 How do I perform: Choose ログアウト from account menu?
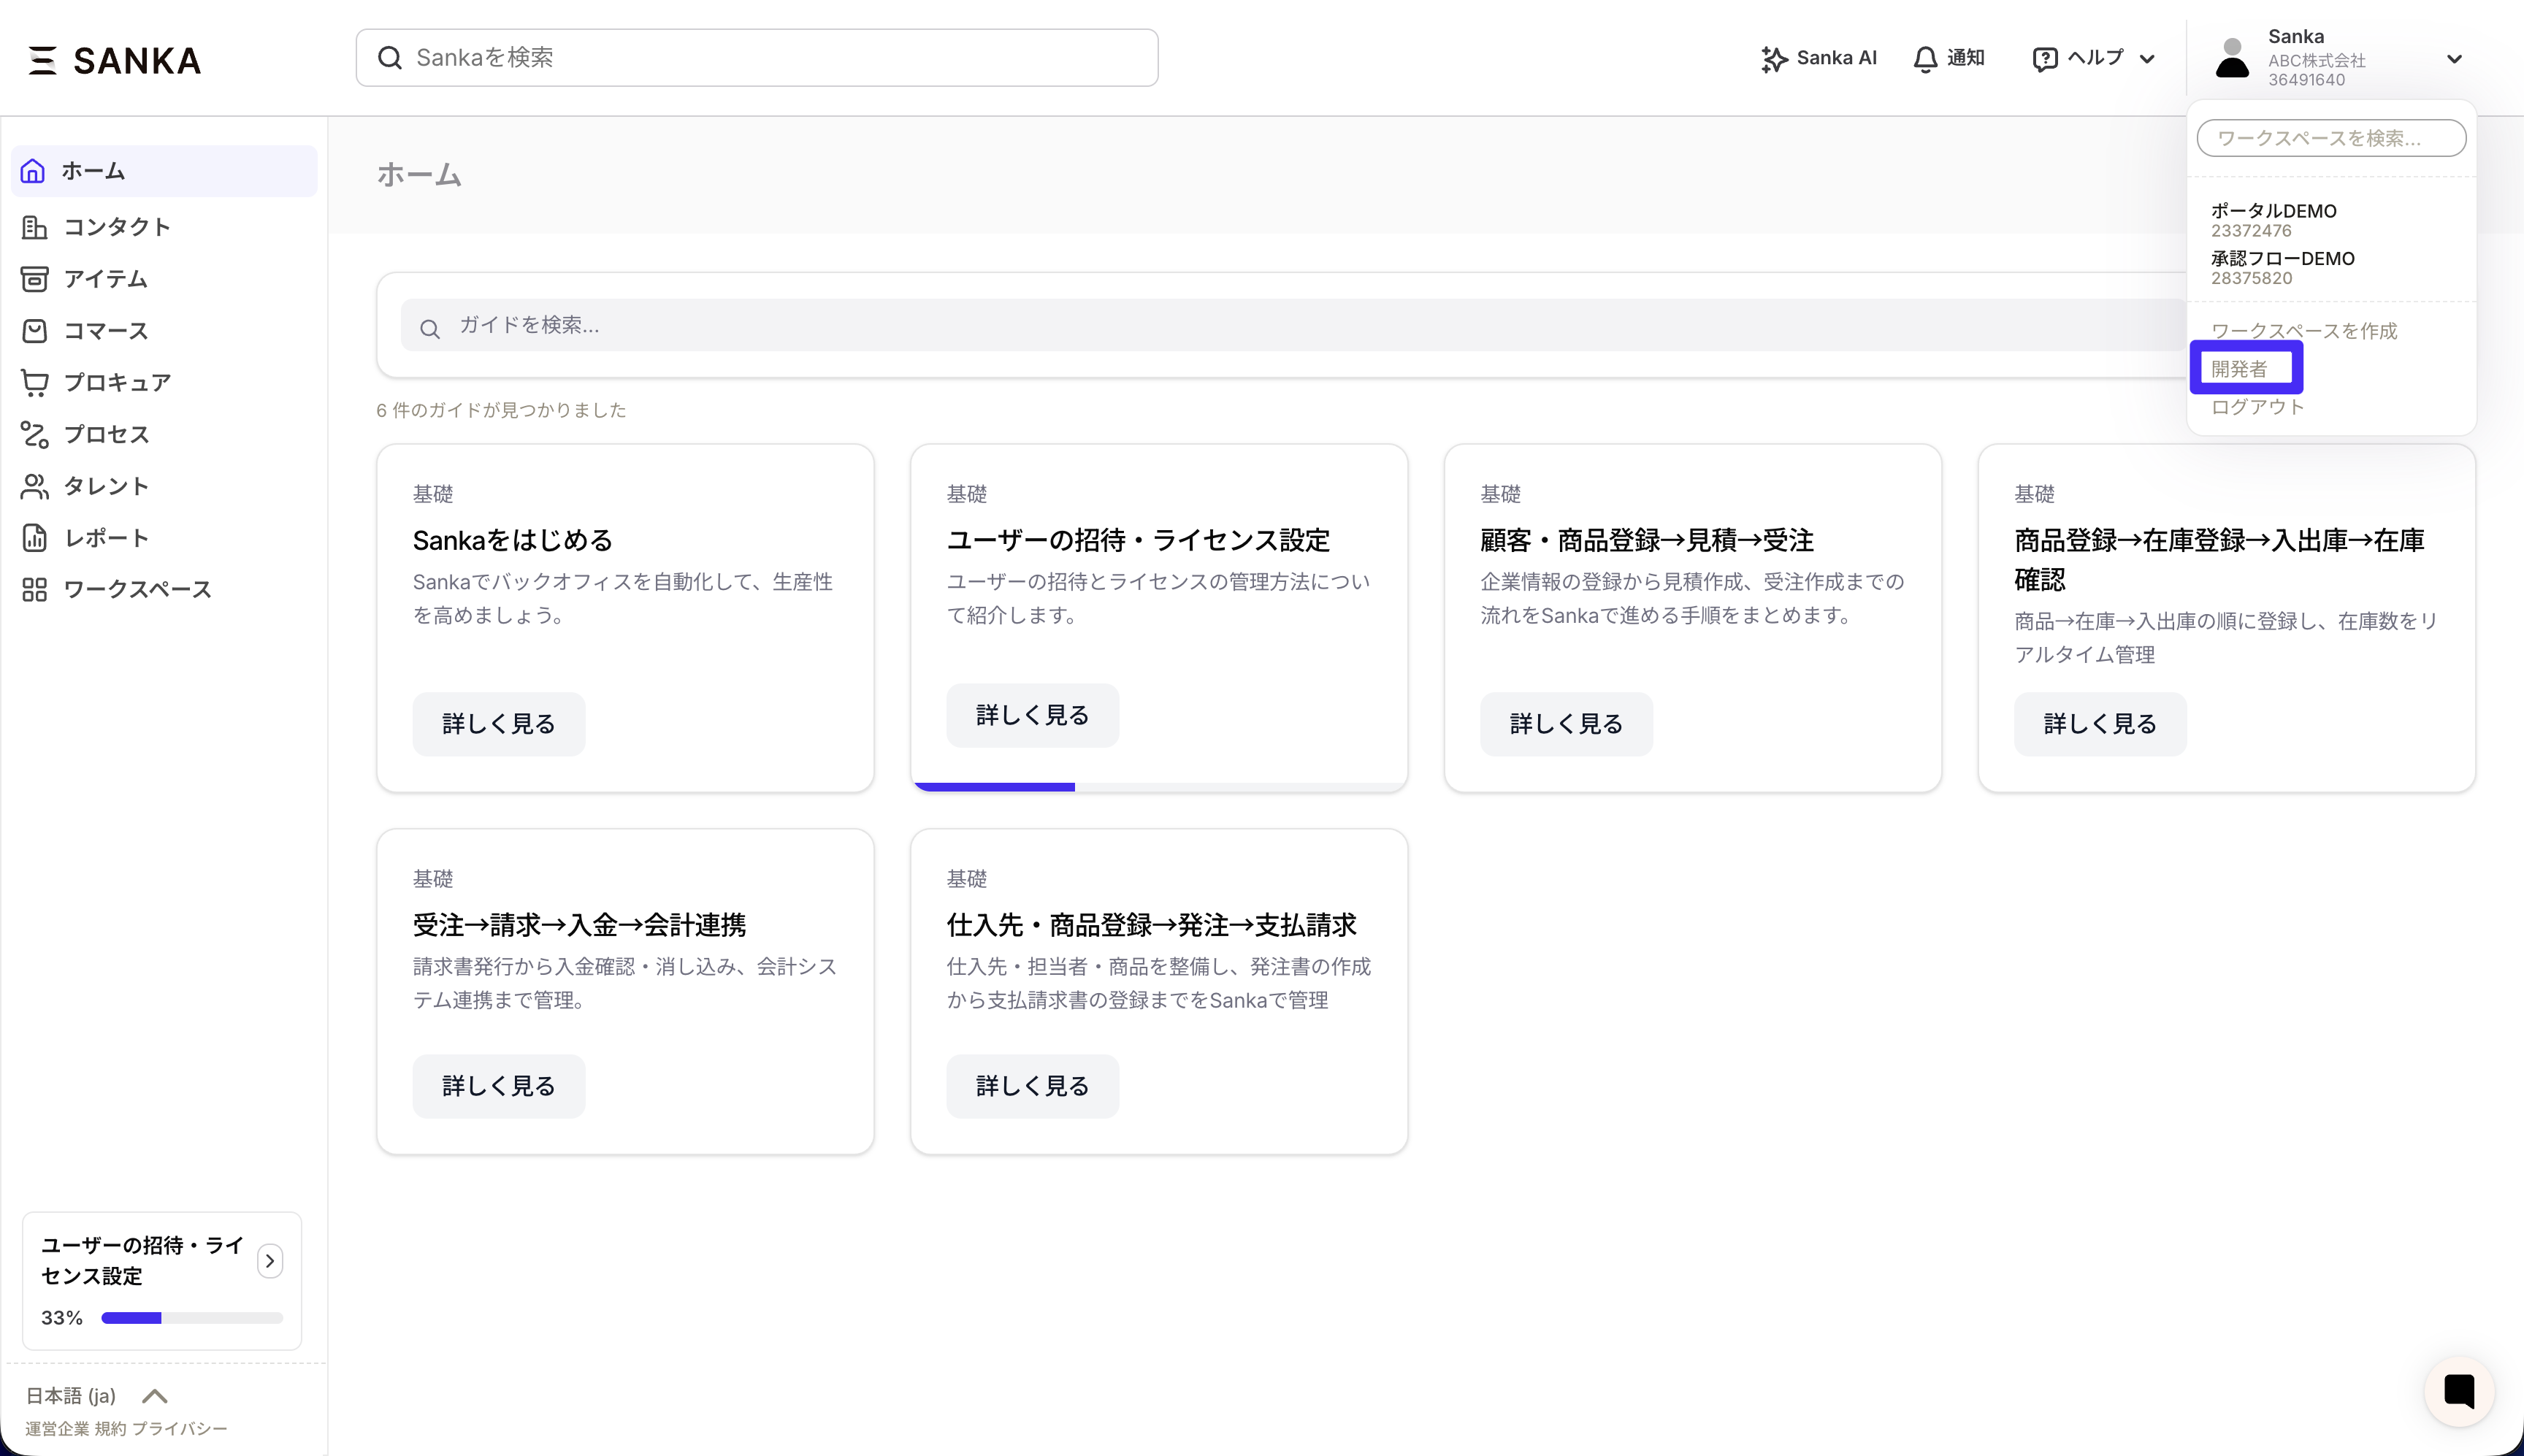tap(2257, 407)
